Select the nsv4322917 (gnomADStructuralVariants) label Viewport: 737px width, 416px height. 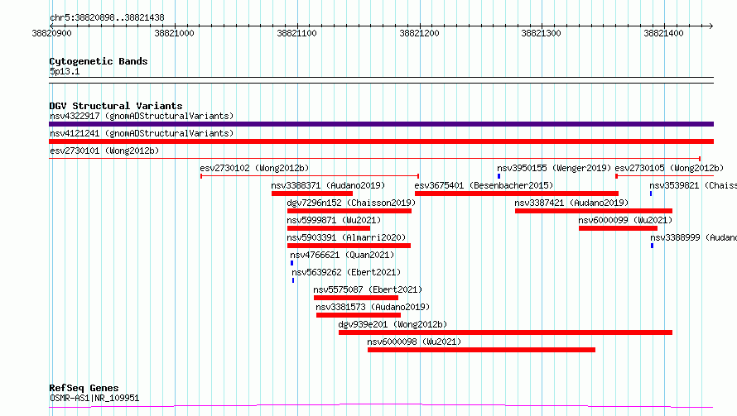pyautogui.click(x=142, y=116)
